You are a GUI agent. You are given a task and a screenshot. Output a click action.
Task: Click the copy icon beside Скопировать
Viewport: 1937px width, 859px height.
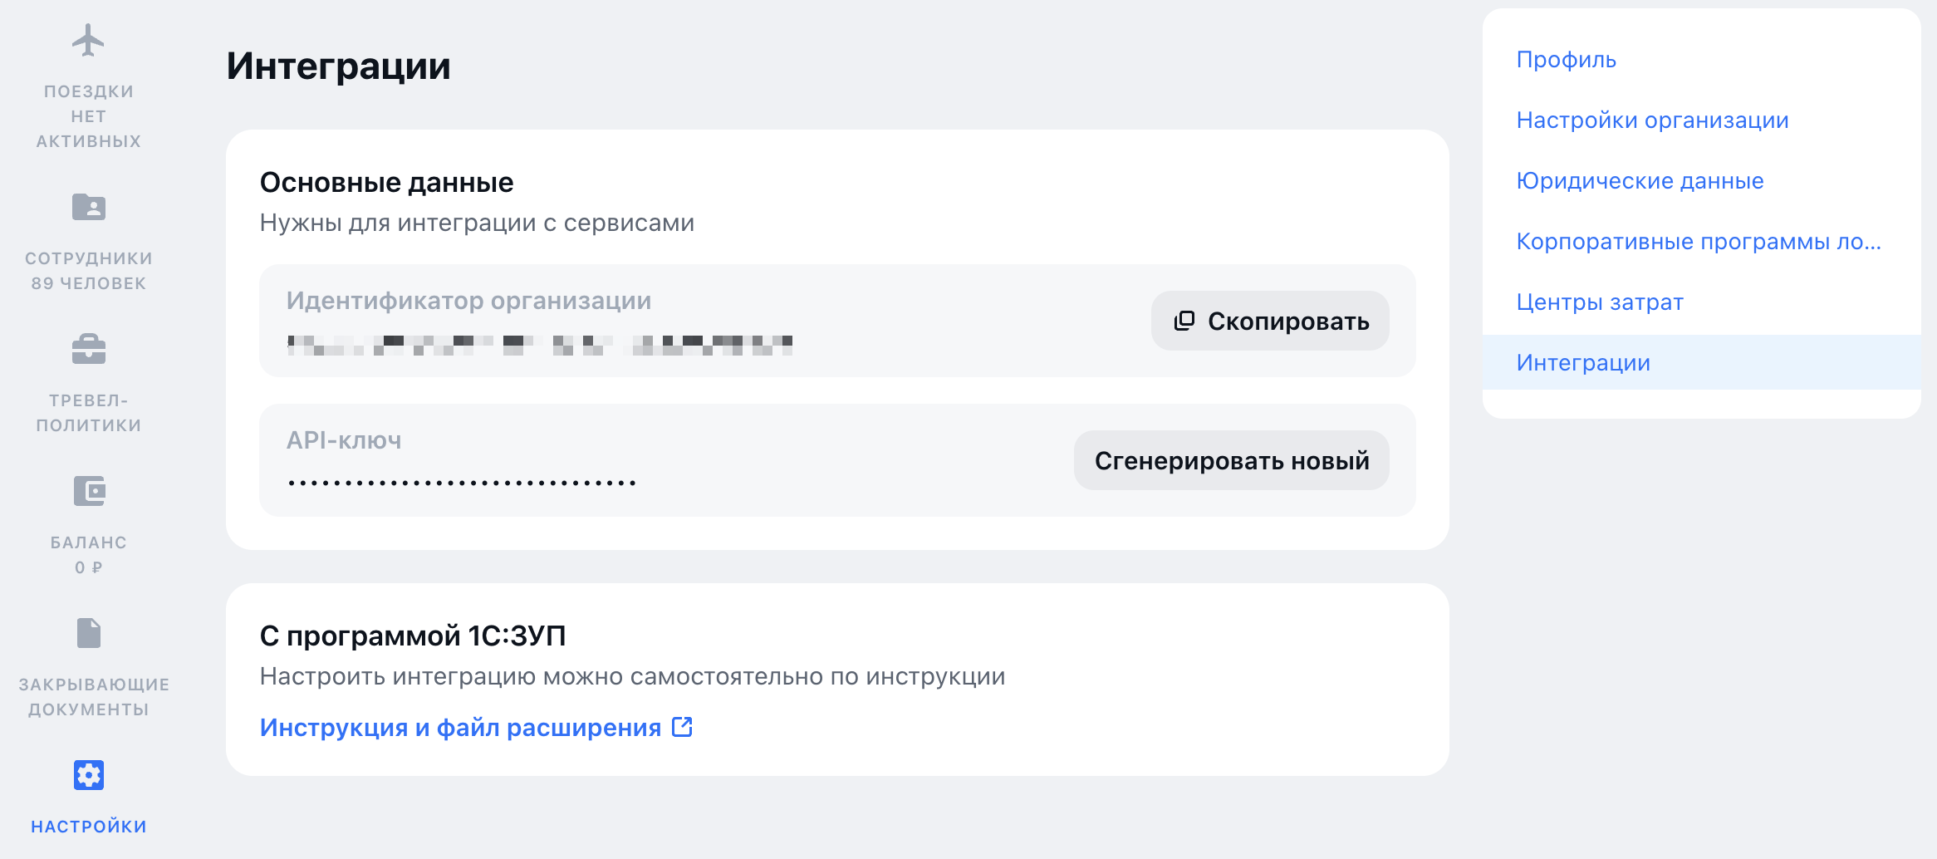[1184, 321]
